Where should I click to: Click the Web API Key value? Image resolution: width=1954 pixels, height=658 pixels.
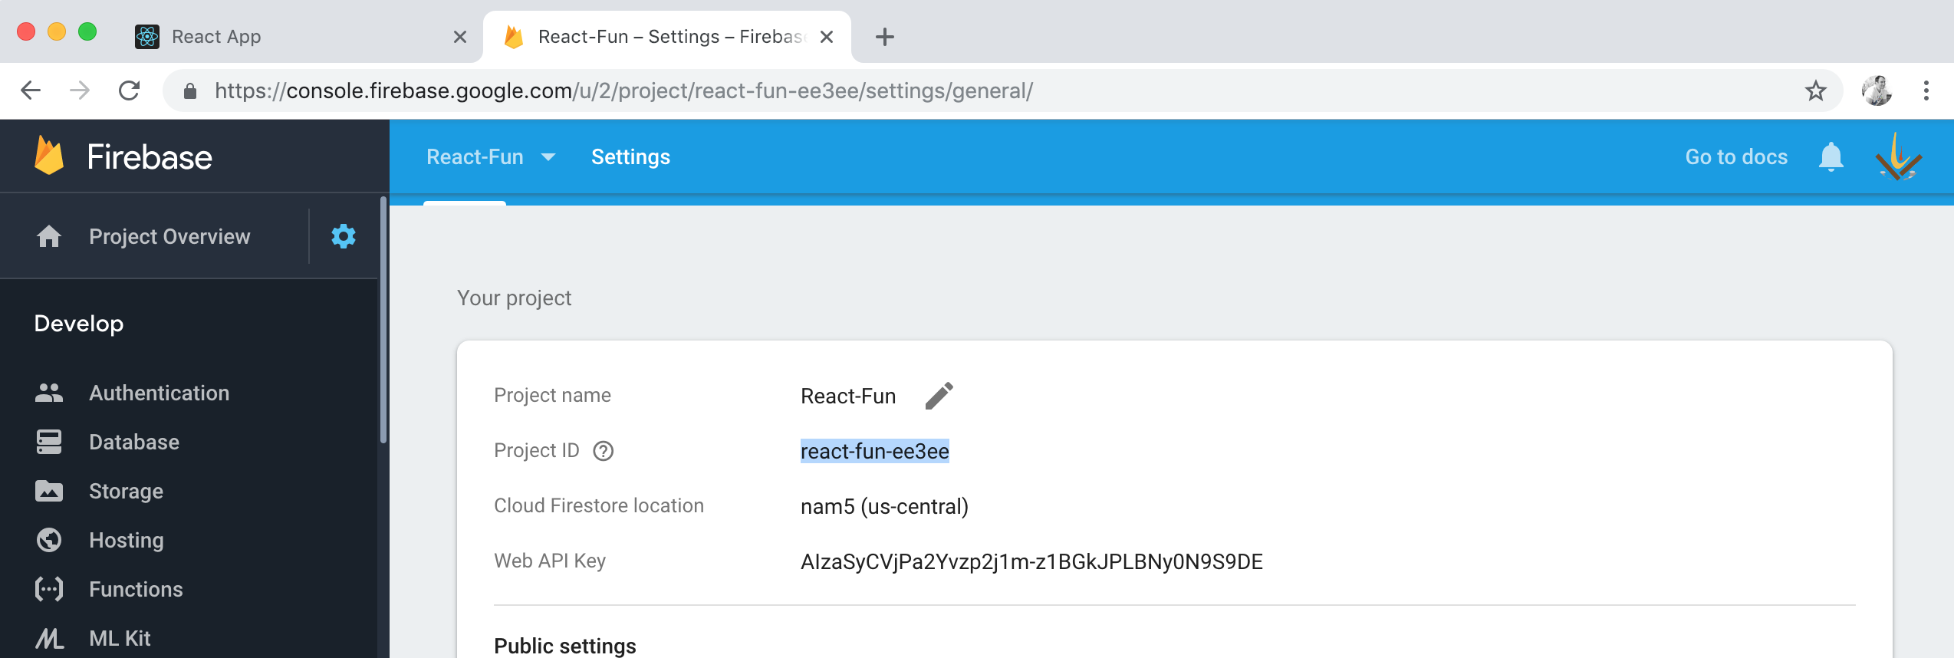pos(1031,561)
